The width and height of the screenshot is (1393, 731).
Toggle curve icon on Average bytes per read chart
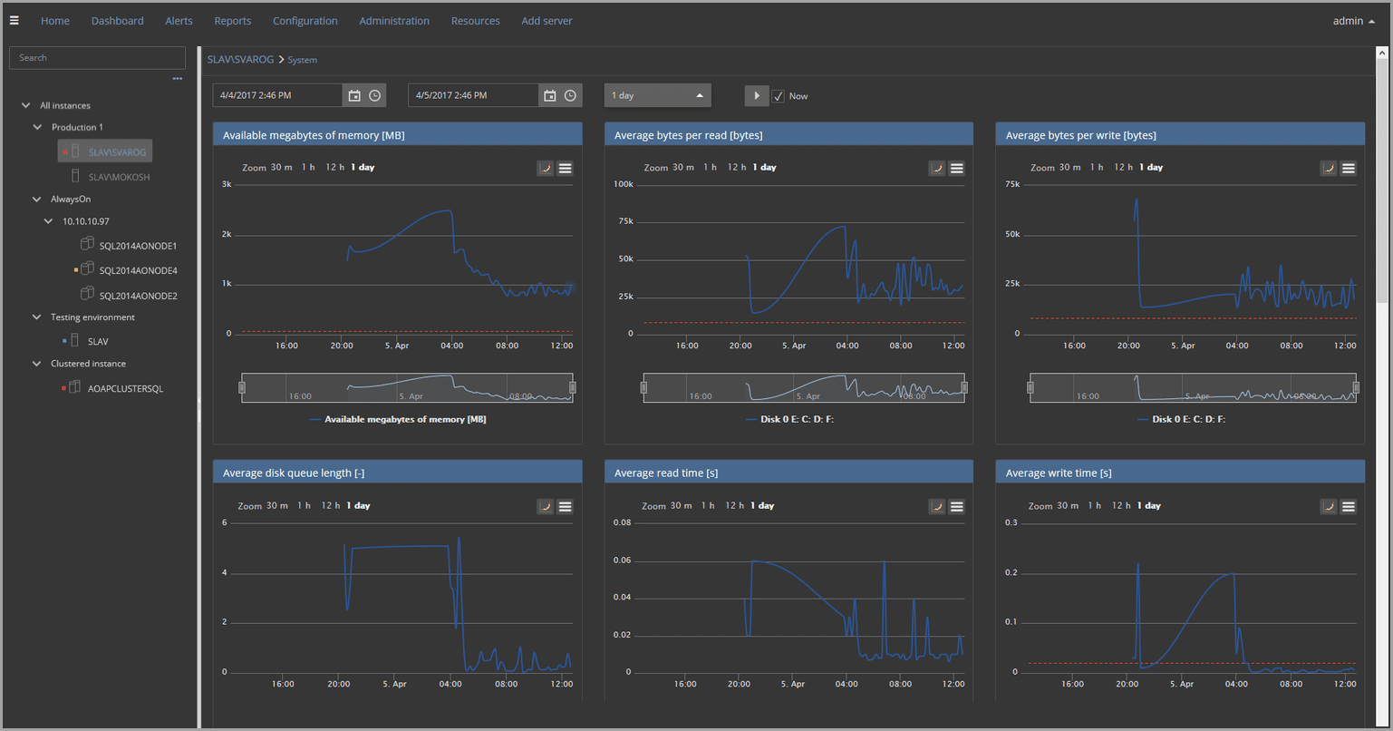point(937,168)
